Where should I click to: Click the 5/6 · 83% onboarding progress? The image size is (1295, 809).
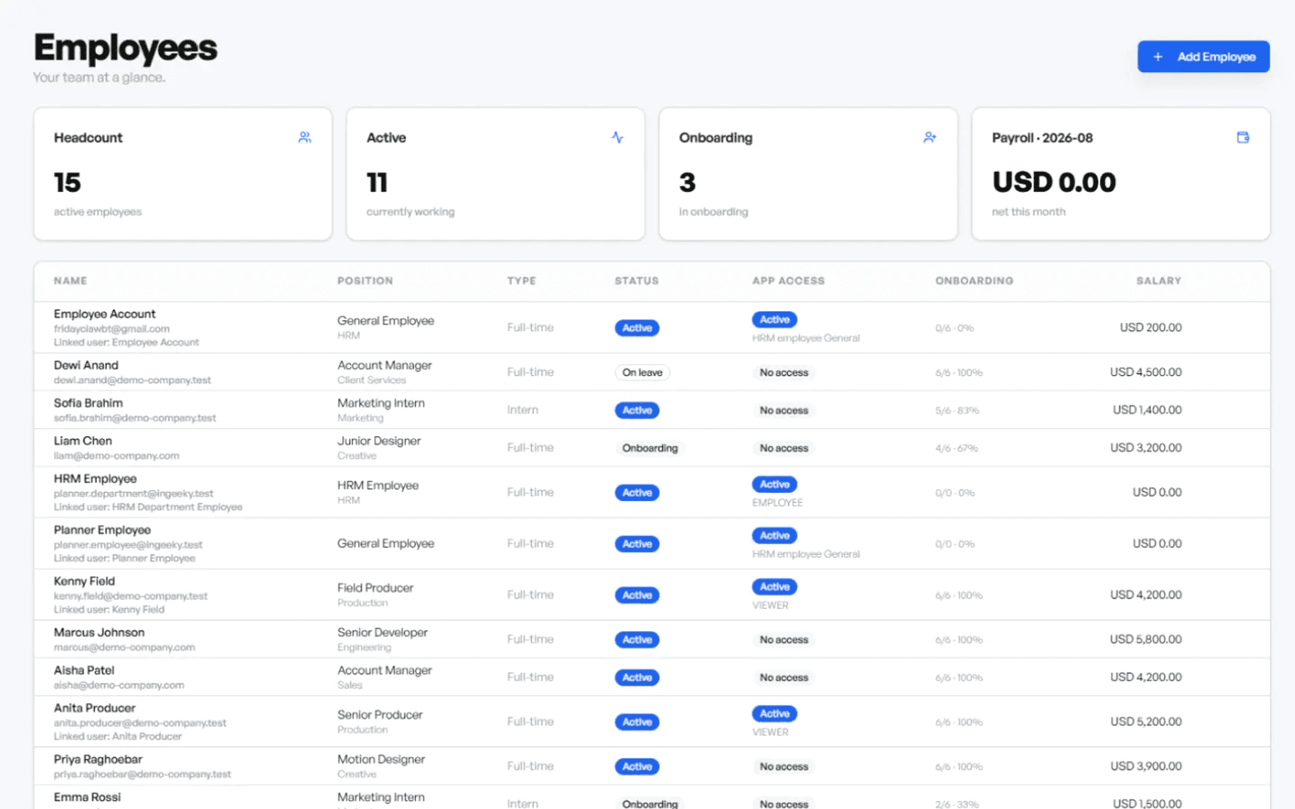956,410
